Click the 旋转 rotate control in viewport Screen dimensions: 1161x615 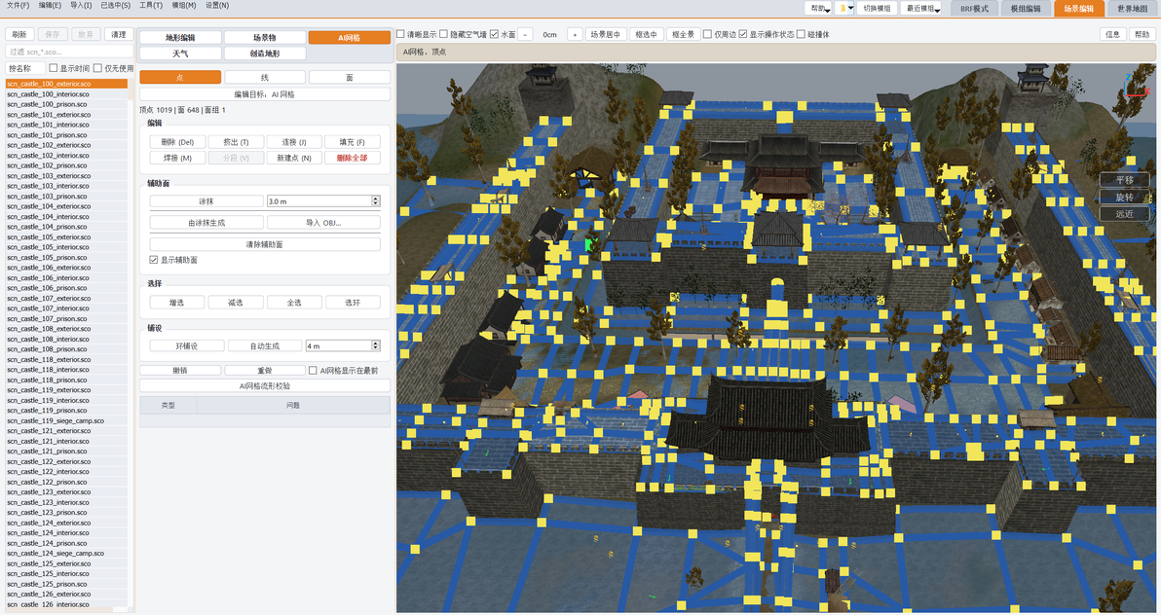tap(1124, 197)
